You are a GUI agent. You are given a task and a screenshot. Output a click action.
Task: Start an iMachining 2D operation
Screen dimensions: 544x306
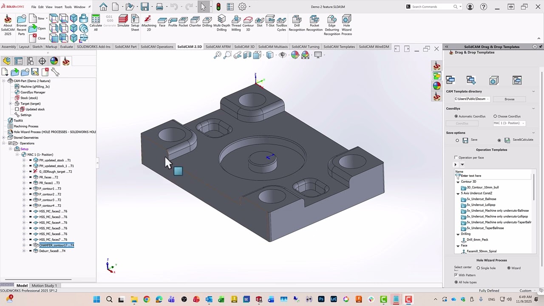(148, 23)
